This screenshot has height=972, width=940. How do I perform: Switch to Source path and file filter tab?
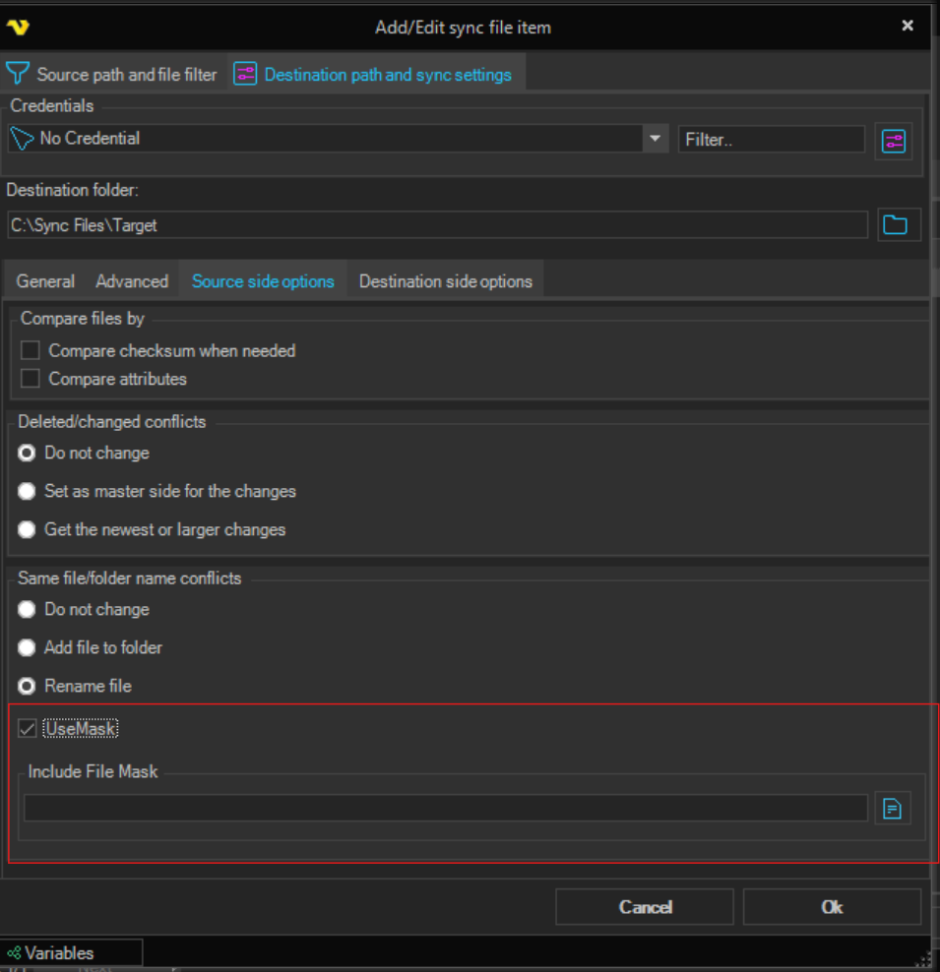pyautogui.click(x=112, y=74)
